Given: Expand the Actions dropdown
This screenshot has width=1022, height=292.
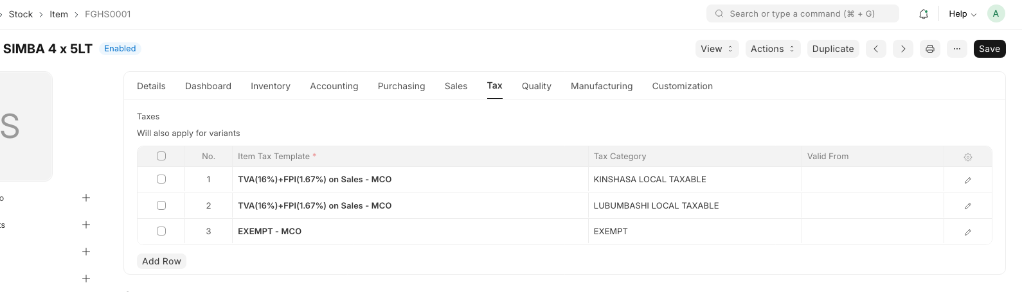Looking at the screenshot, I should [x=773, y=49].
